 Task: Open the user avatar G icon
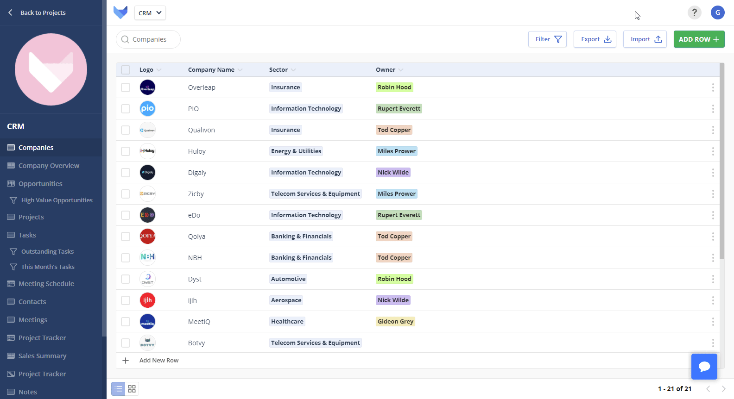(x=717, y=12)
